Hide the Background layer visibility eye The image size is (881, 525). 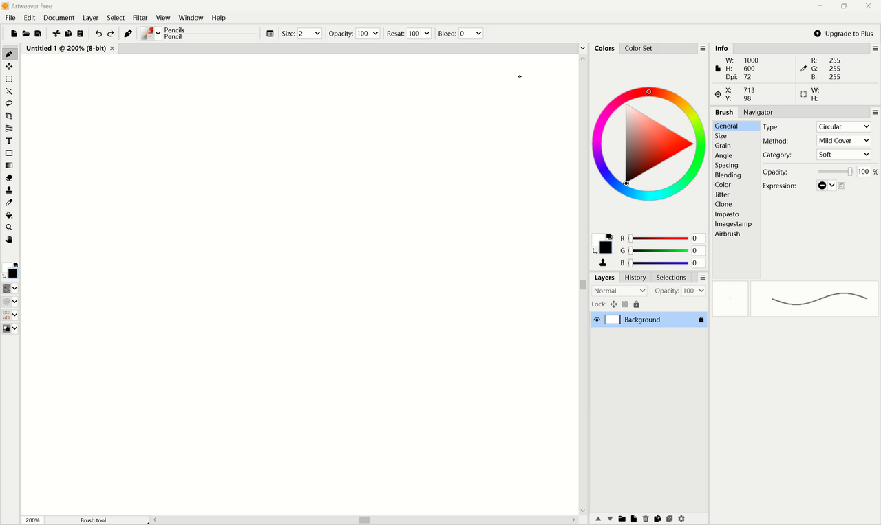(597, 319)
